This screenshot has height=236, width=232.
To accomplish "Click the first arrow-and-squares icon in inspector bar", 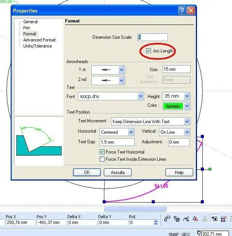I will (x=167, y=219).
